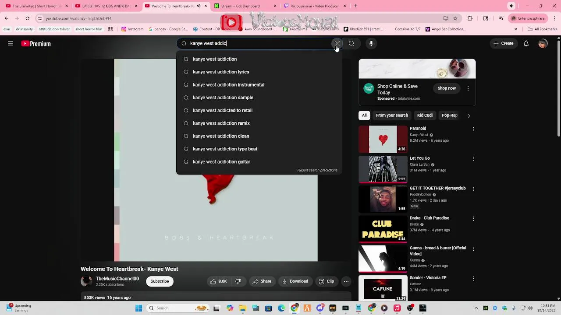The width and height of the screenshot is (561, 315).
Task: Mute the Welcome To Heartbreak tab audio
Action: tap(199, 6)
